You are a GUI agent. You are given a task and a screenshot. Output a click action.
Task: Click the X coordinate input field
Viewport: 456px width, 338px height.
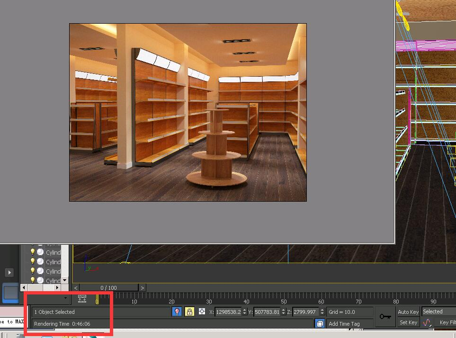coord(228,311)
